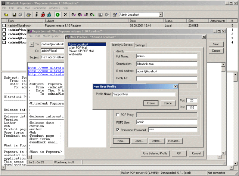Enable the POP Proxy checkbox

point(118,115)
